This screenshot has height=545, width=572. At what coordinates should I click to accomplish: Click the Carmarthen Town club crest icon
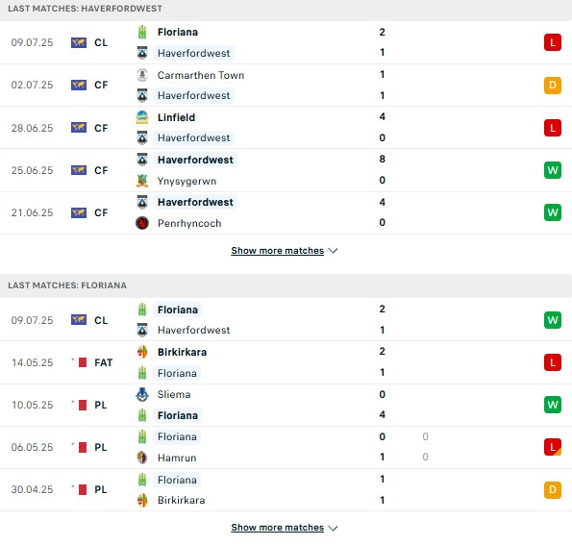point(142,75)
